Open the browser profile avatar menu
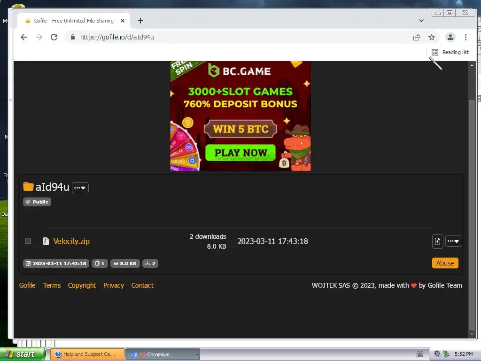Screen dimensions: 481x361 [x=450, y=38]
